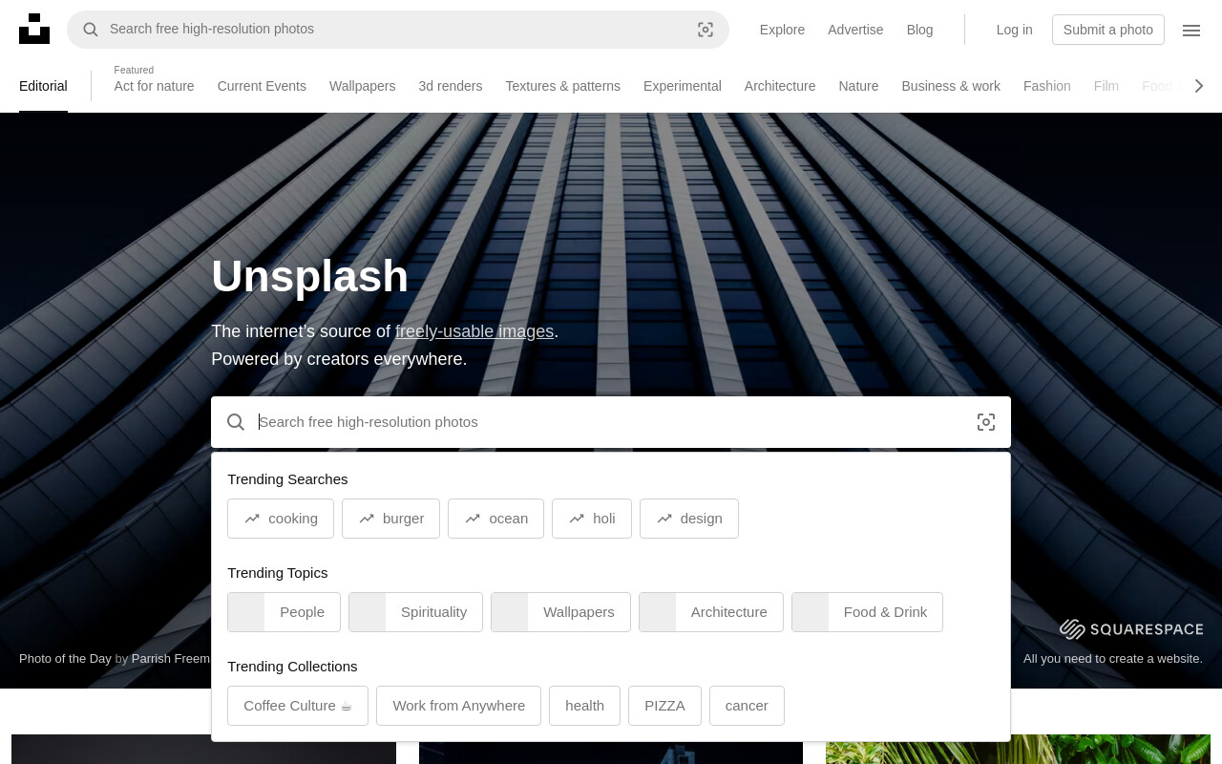The height and width of the screenshot is (764, 1222).
Task: Follow the freely-usable images link
Action: 474,331
